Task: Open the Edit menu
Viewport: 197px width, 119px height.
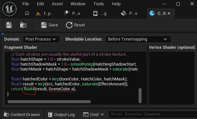Action: pos(41,4)
